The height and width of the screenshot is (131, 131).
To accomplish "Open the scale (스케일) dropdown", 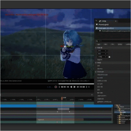I will tap(102, 57).
